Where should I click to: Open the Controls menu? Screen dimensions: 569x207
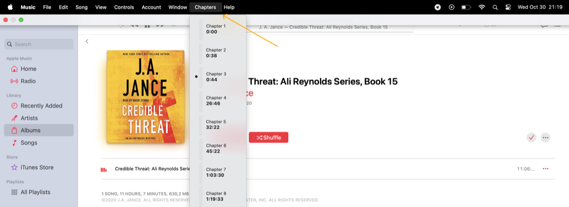124,7
